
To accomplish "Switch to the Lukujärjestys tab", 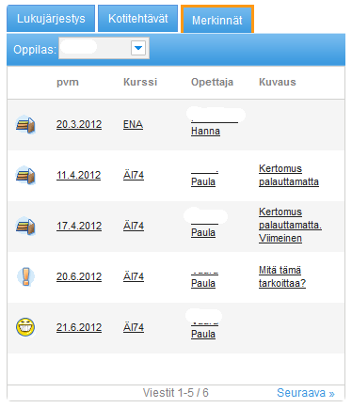I will point(51,19).
